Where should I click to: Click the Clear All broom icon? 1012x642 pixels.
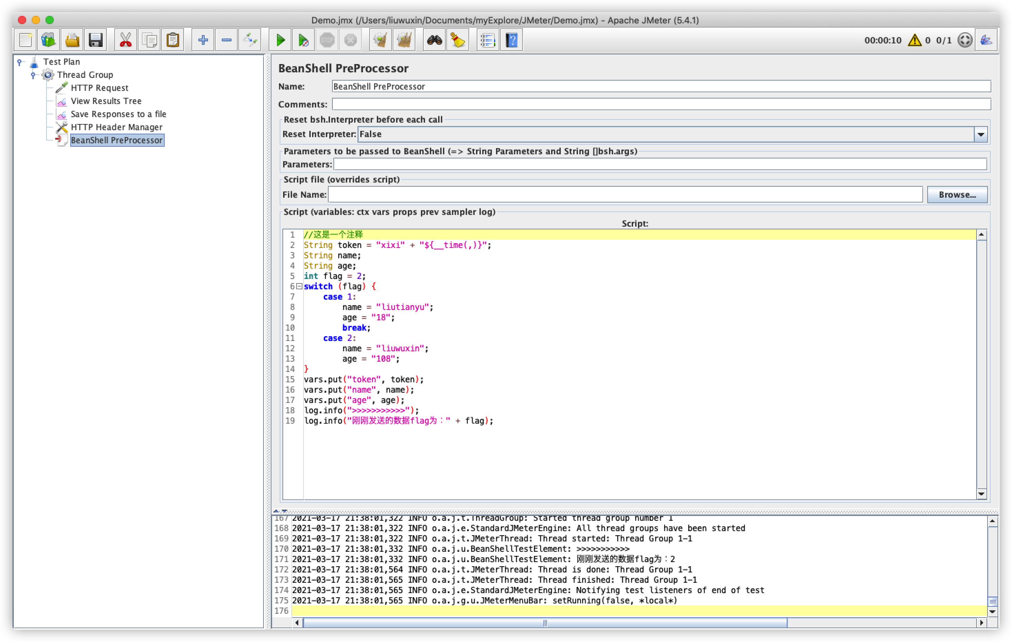coord(404,40)
